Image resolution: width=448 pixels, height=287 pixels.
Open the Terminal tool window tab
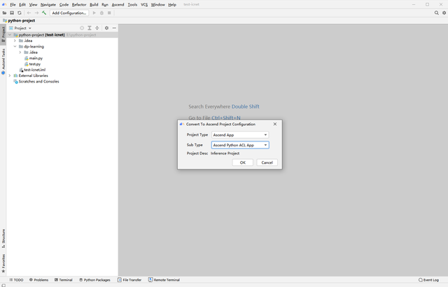(x=64, y=280)
